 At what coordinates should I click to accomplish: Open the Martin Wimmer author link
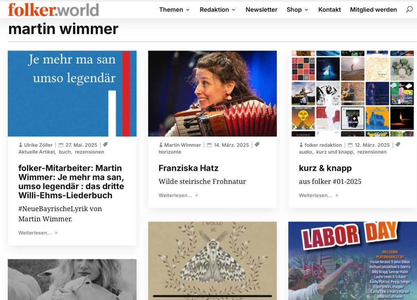[x=182, y=145]
